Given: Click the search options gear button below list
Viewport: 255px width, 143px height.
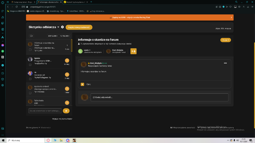Looking at the screenshot, I should (x=66, y=111).
